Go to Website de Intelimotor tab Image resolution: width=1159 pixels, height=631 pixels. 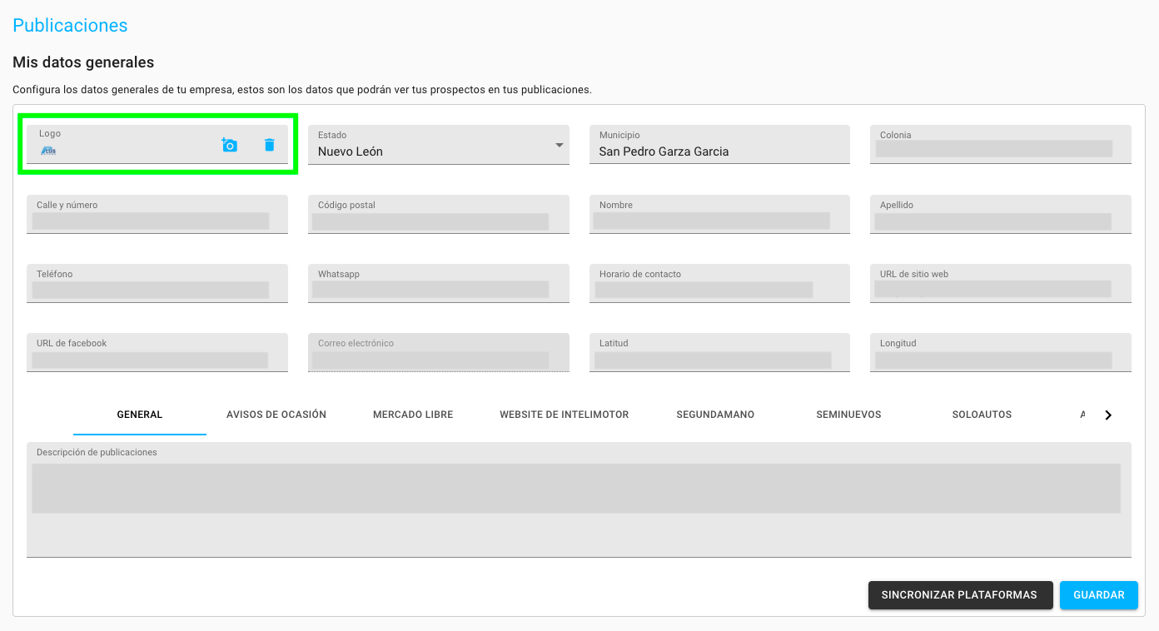[x=564, y=415]
